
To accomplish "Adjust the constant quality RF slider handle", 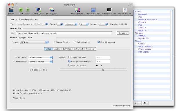I will tap(103, 70).
